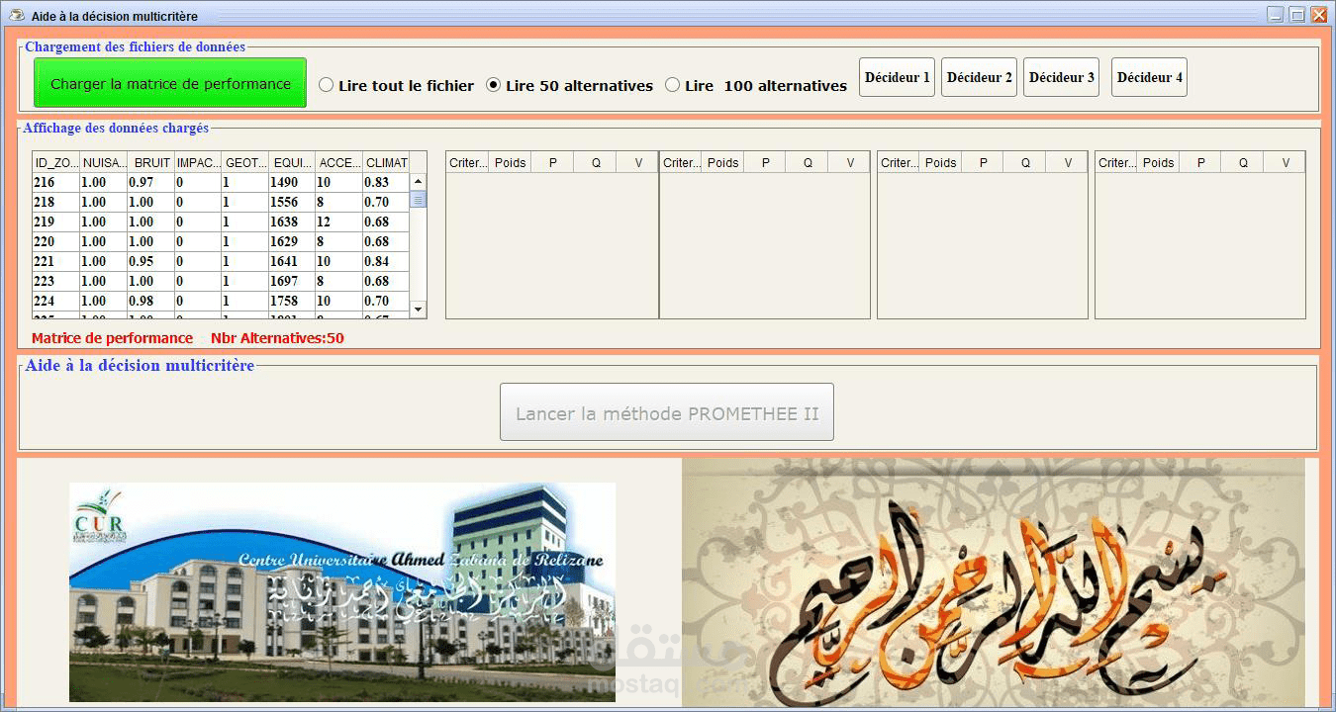Click the cell containing 1556

(x=292, y=202)
